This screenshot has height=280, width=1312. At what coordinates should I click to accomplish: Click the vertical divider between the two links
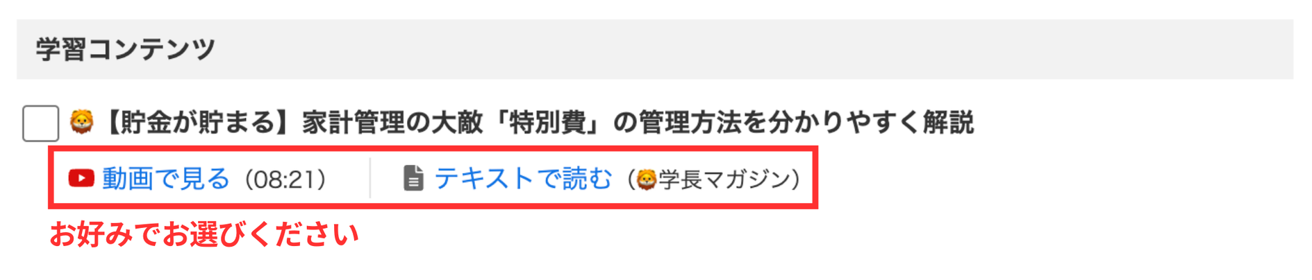coord(370,178)
